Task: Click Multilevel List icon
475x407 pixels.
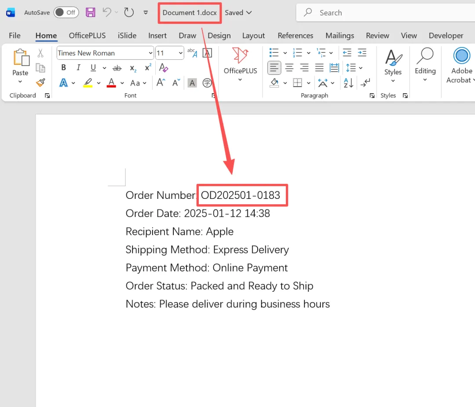Action: click(321, 53)
